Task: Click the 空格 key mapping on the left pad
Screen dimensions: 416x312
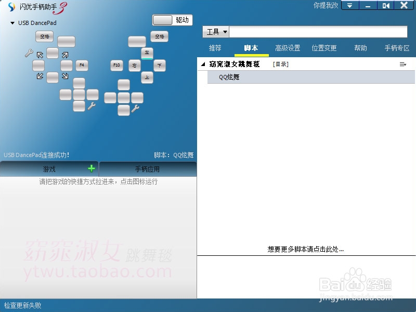Action: (x=44, y=36)
